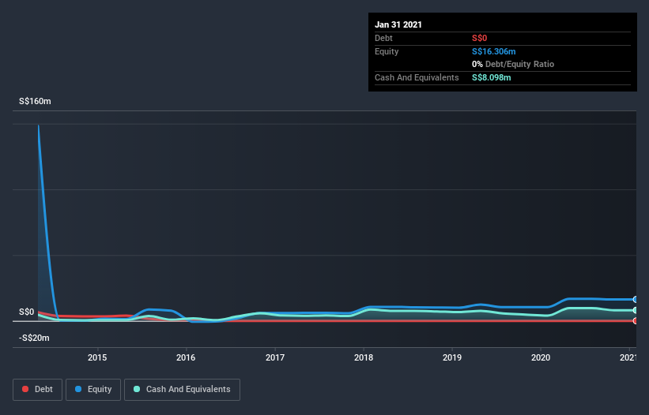
Task: Click the -S$20m y-axis label
Action: (x=34, y=338)
